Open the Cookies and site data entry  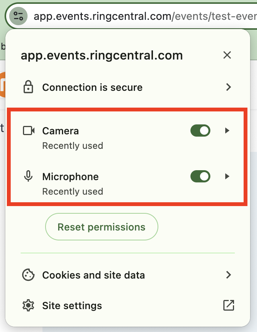93,275
